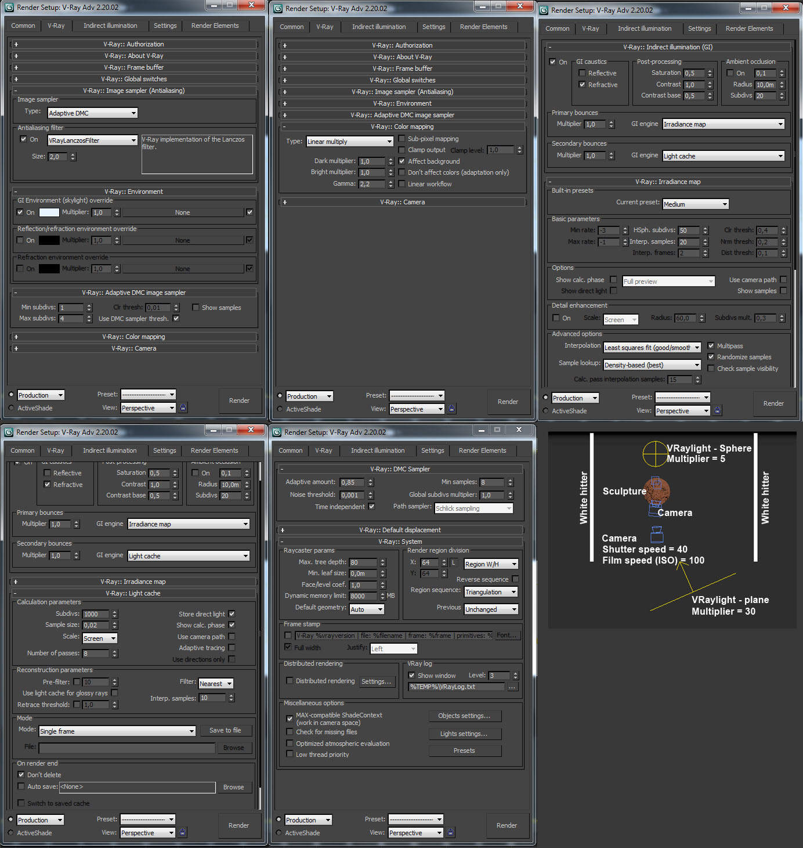
Task: Enable Clamp output checkbox
Action: (x=401, y=150)
